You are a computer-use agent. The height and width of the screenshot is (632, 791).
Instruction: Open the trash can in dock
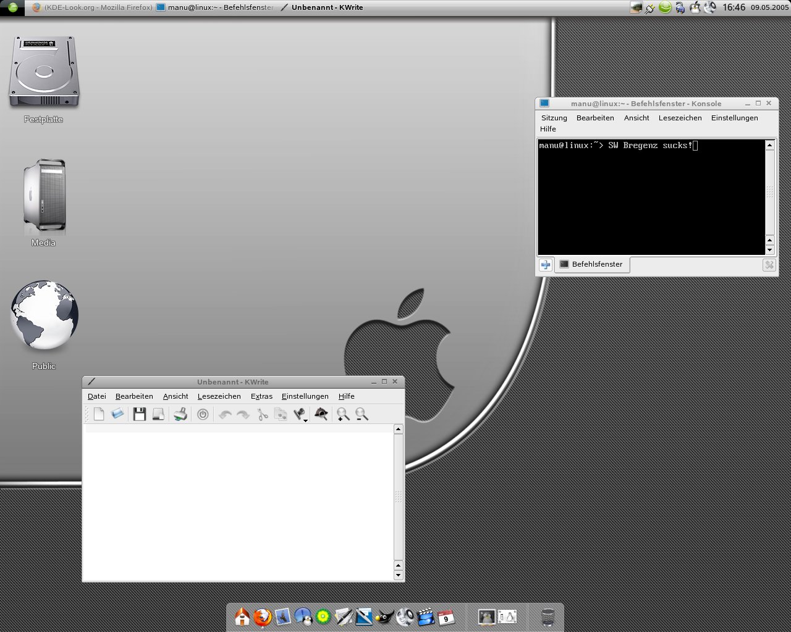pos(548,617)
